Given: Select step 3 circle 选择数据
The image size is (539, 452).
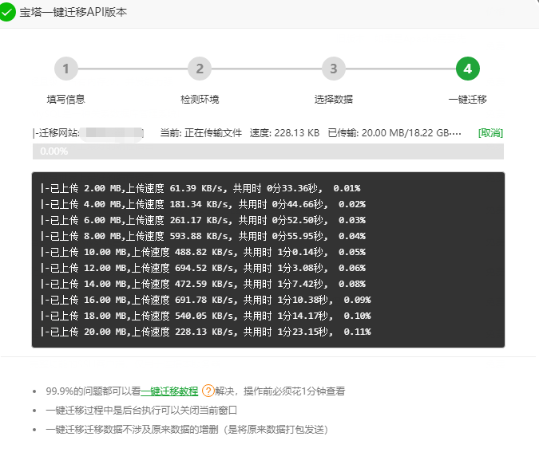Looking at the screenshot, I should (334, 69).
